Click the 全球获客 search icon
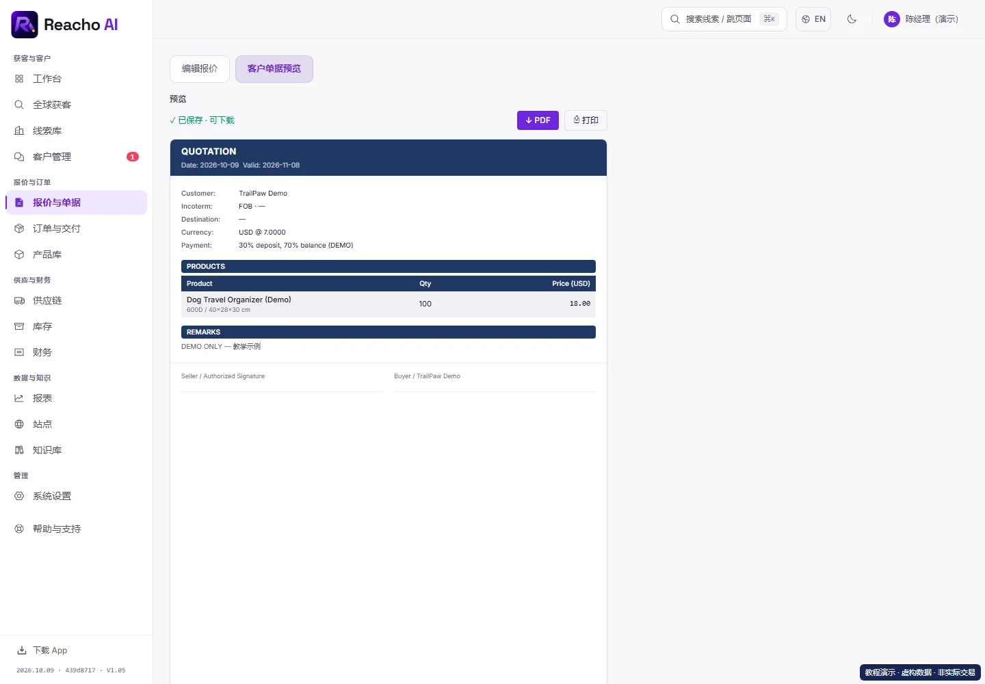985x684 pixels. 19,105
